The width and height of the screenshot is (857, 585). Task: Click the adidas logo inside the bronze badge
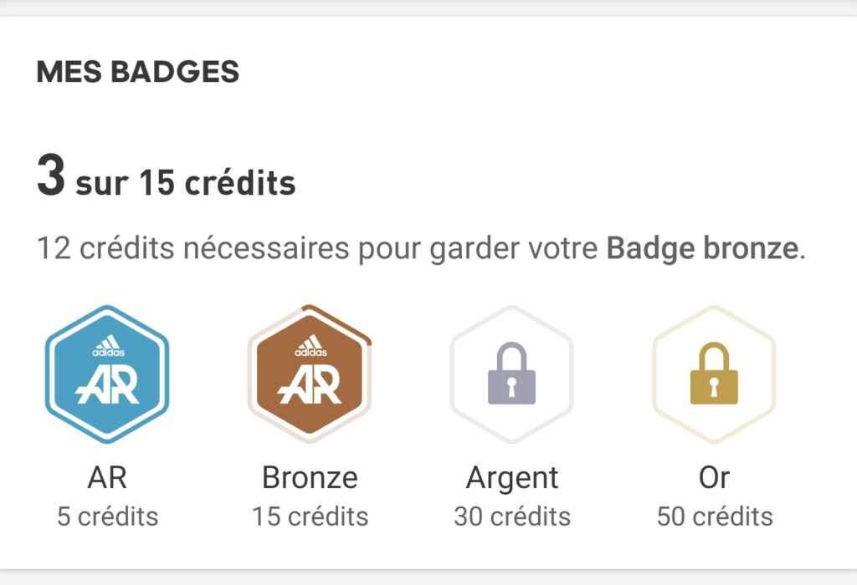coord(310,346)
